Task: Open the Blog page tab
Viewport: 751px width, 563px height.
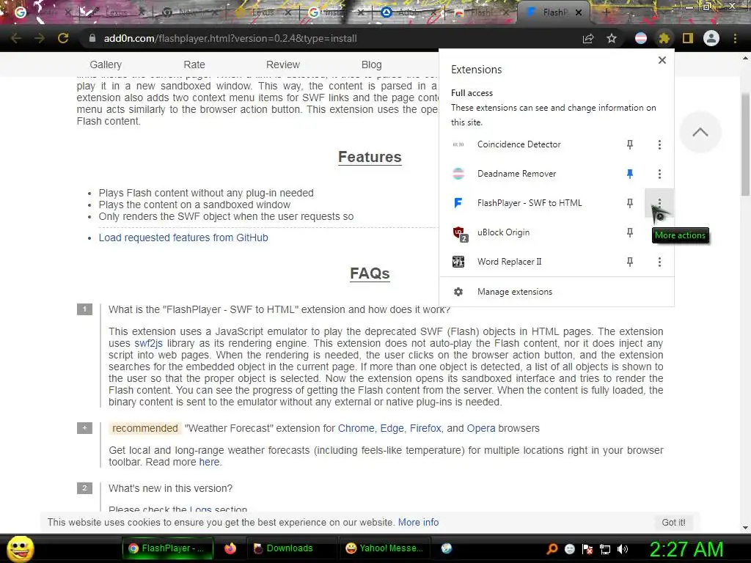Action: pyautogui.click(x=372, y=65)
